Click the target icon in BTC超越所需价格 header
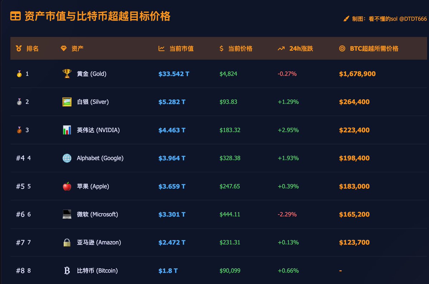Viewport: 429px width, 284px height. (342, 49)
